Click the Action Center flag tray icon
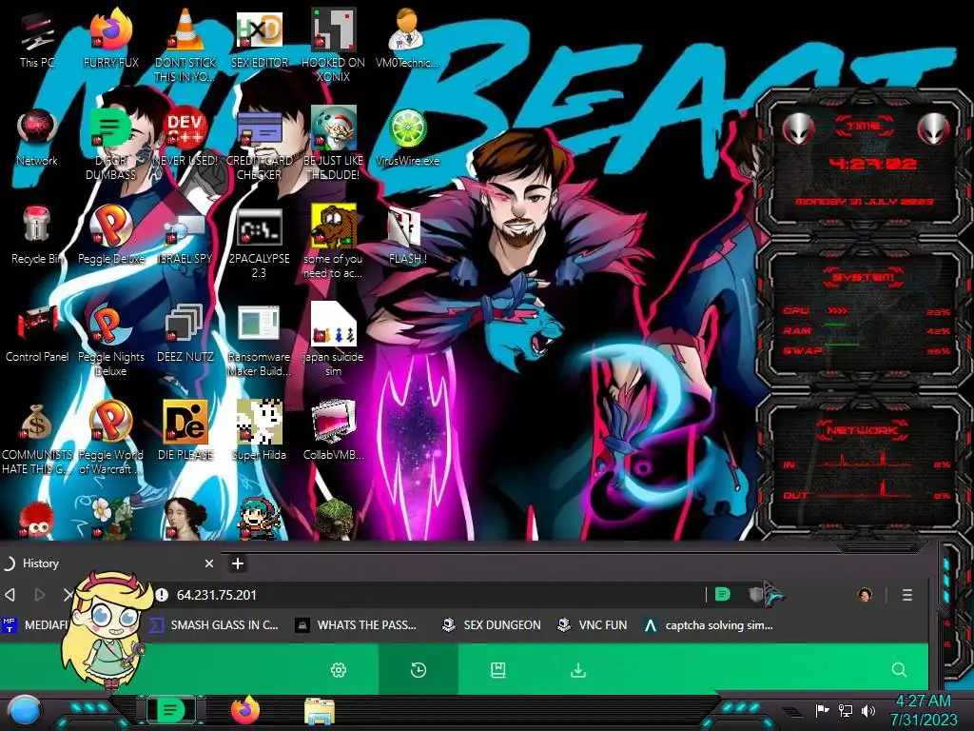974x731 pixels. [822, 710]
